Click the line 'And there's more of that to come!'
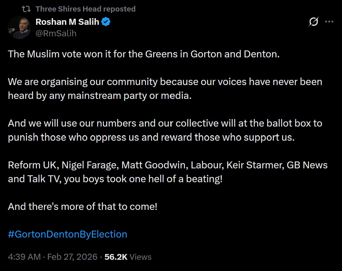The width and height of the screenshot is (342, 271). pyautogui.click(x=82, y=206)
